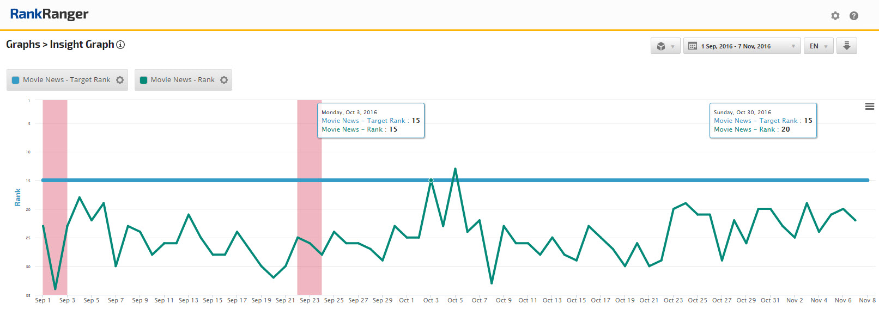Viewport: 879px width, 310px height.
Task: Open Movie News - Rank settings gear
Action: (224, 80)
